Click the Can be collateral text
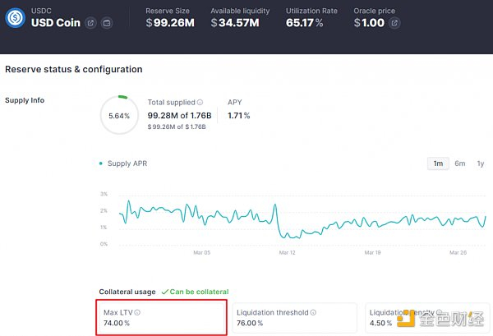The image size is (493, 336). click(200, 292)
